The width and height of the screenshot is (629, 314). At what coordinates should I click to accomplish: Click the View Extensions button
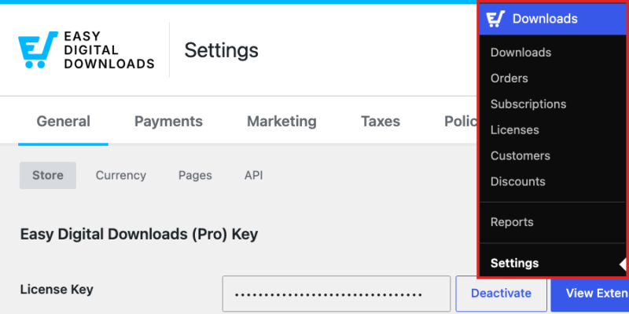590,294
